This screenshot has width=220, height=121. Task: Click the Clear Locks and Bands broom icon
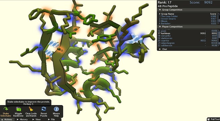[x=31, y=109]
